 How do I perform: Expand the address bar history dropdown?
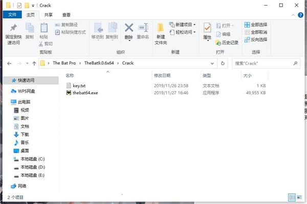pos(212,64)
